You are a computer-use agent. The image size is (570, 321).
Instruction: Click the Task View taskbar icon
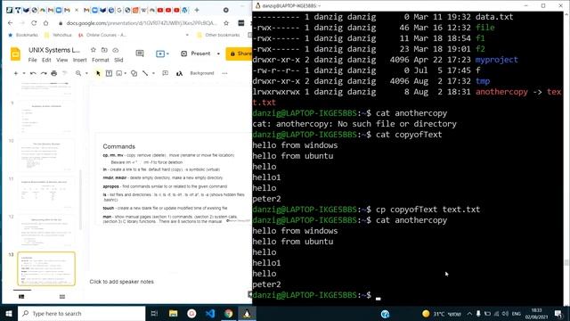(x=154, y=313)
